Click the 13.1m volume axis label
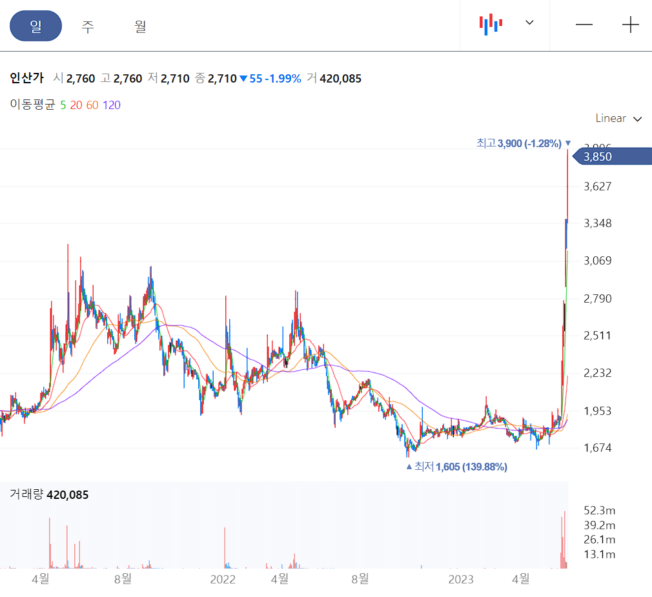The width and height of the screenshot is (652, 597). [x=599, y=554]
